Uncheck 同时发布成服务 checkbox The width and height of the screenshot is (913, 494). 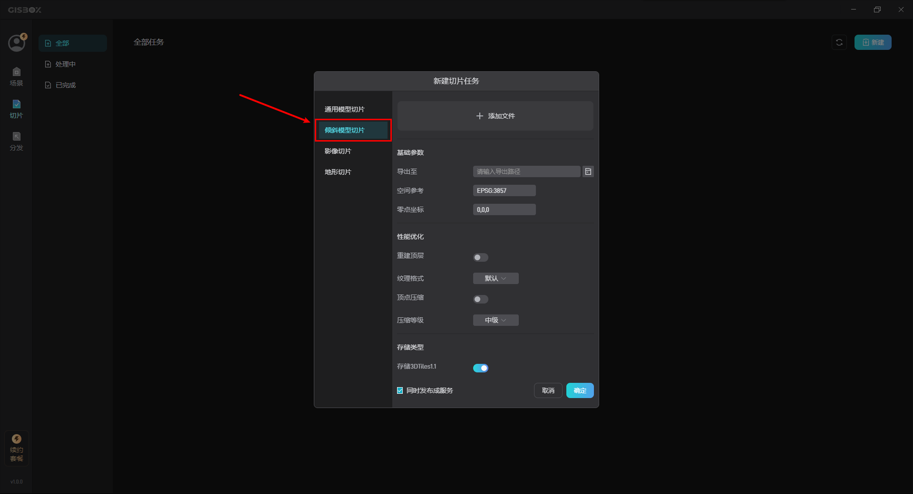(400, 390)
